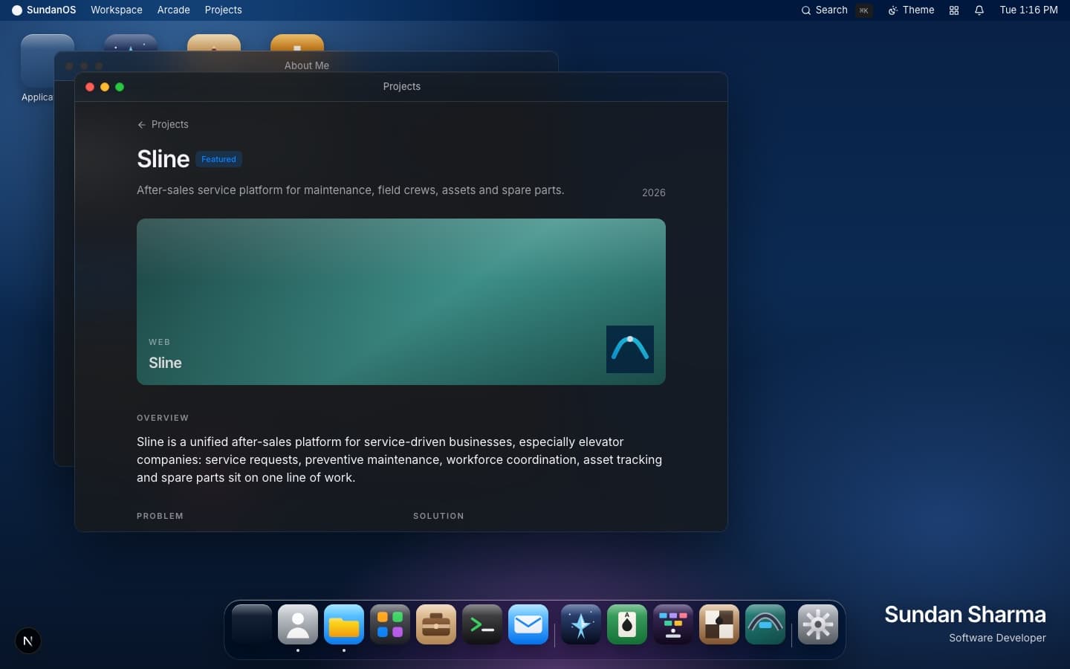
Task: Open the teal arch Sline dock icon
Action: pyautogui.click(x=765, y=624)
